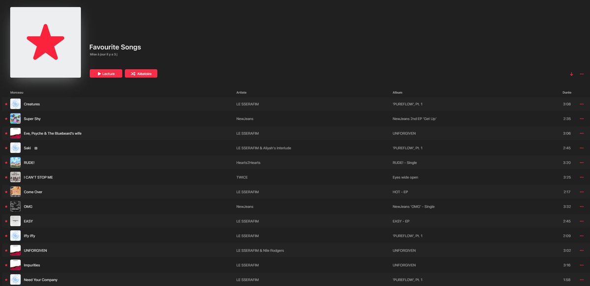Click the 1:58 duration of Need Your Company
The image size is (590, 286).
coord(567,280)
